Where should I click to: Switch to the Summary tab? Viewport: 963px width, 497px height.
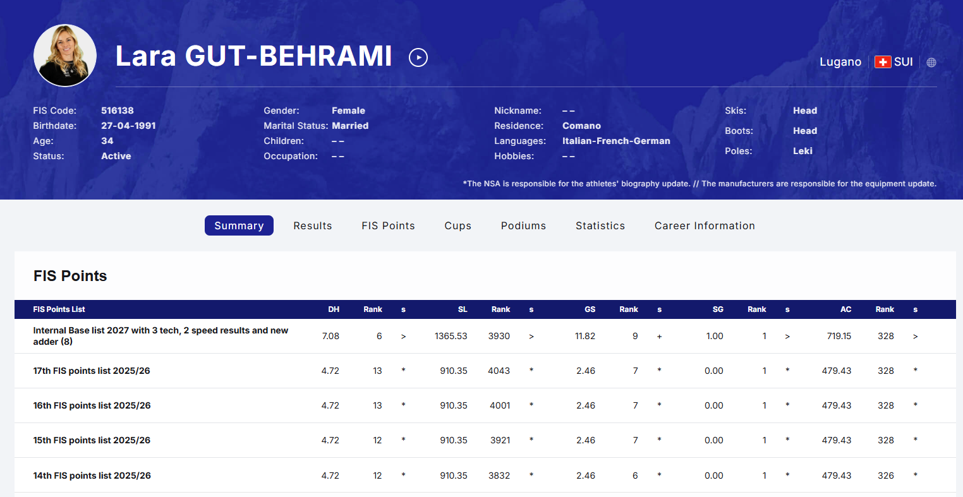[x=239, y=225]
